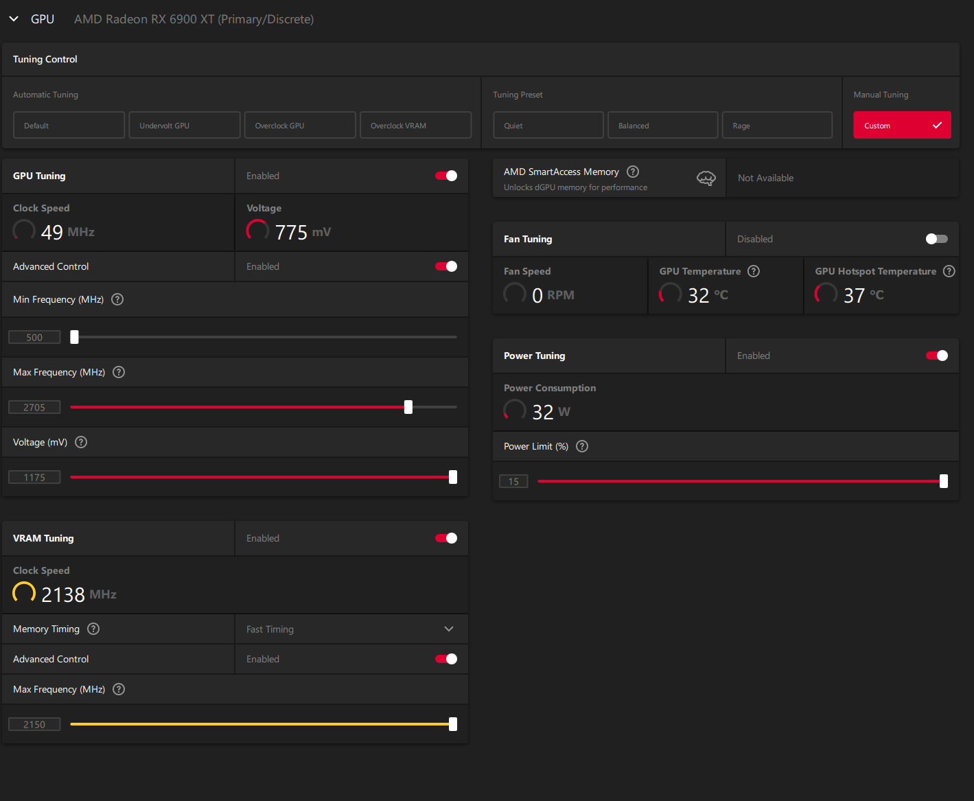974x801 pixels.
Task: Click the VRAM 2150 frequency field
Action: (x=34, y=724)
